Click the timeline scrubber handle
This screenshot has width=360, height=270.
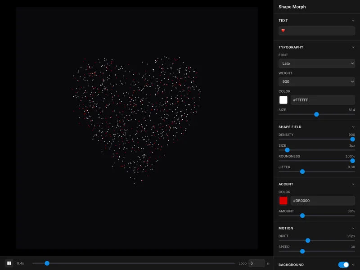click(x=47, y=263)
